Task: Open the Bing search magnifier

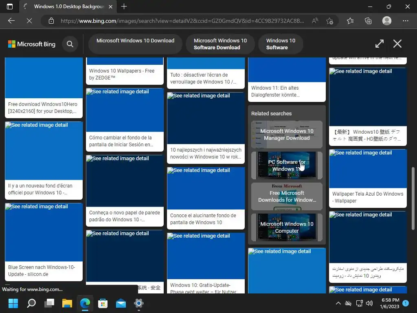Action: click(70, 44)
